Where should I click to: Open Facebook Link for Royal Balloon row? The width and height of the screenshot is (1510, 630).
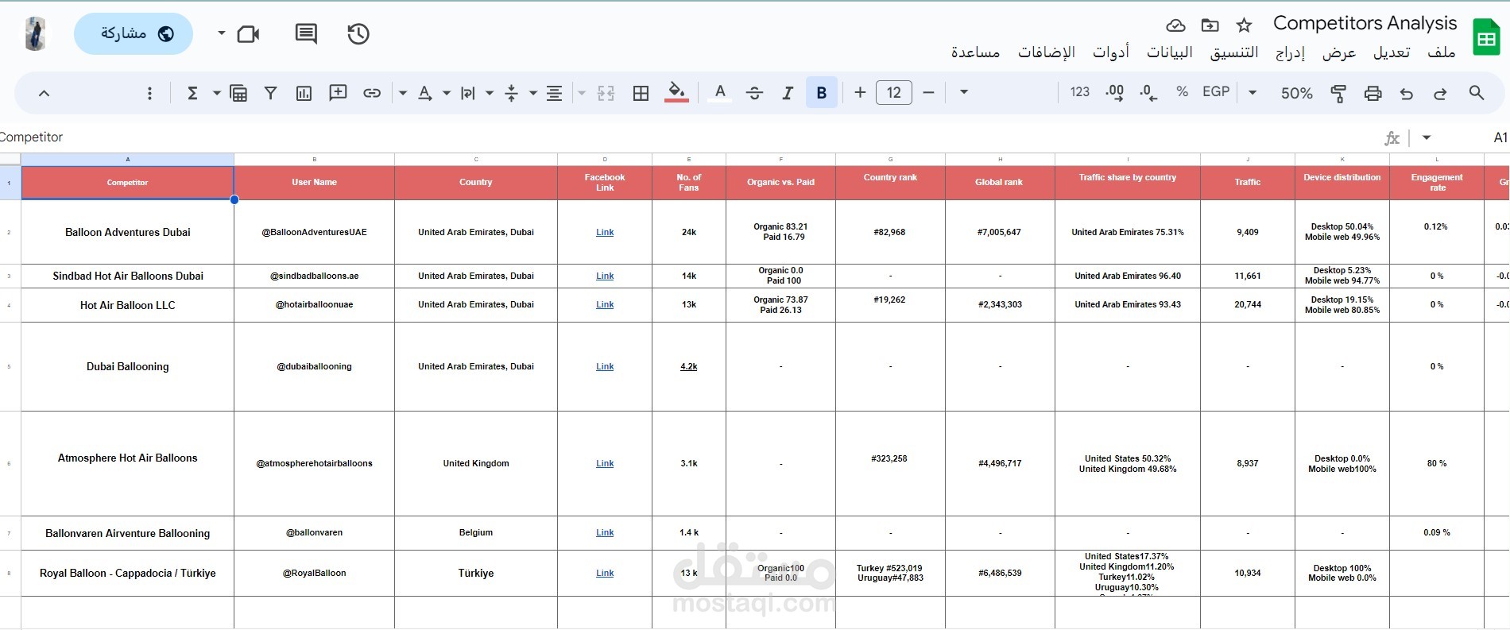[605, 573]
